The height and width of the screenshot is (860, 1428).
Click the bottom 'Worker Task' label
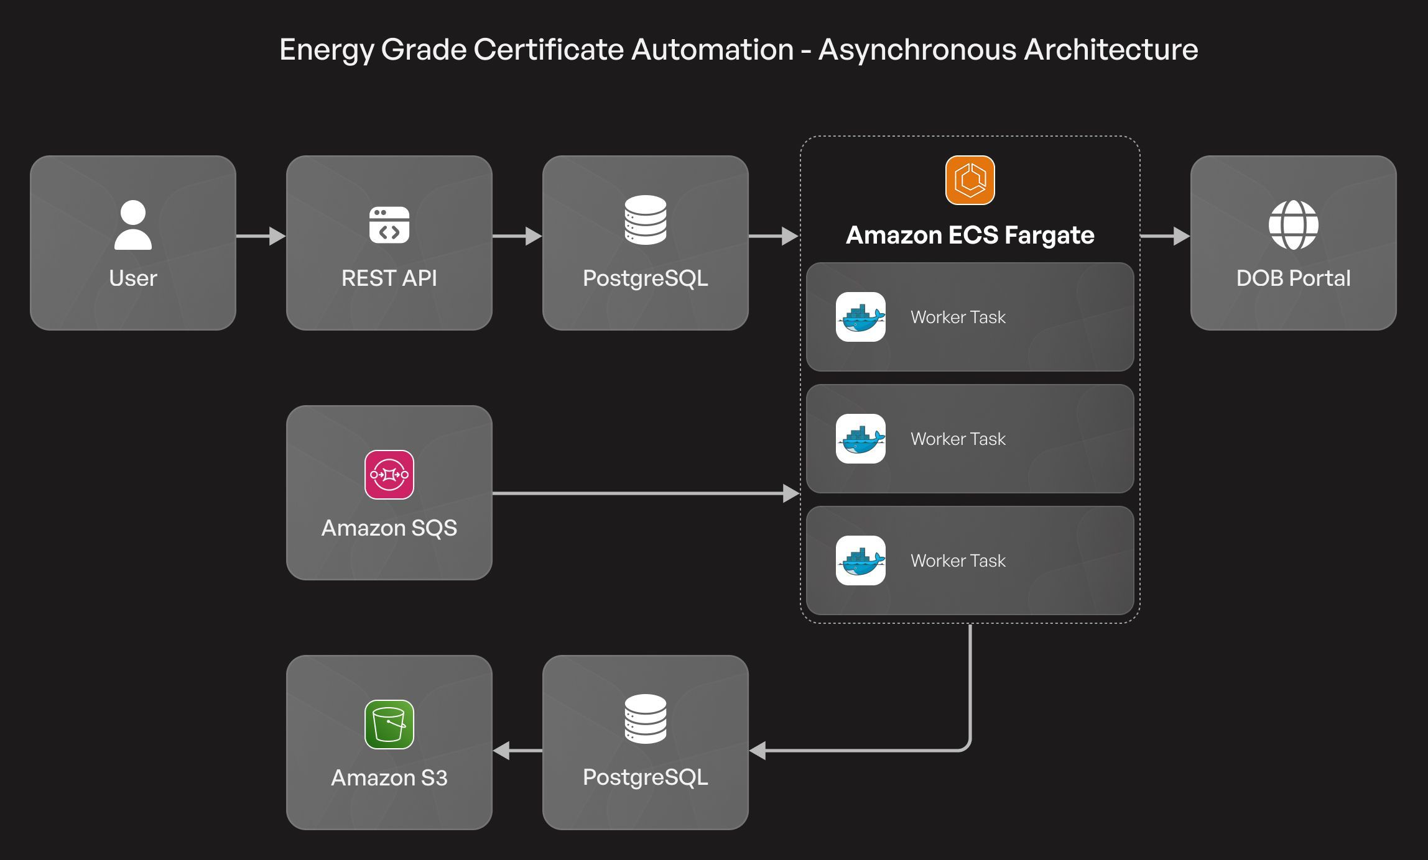coord(958,560)
